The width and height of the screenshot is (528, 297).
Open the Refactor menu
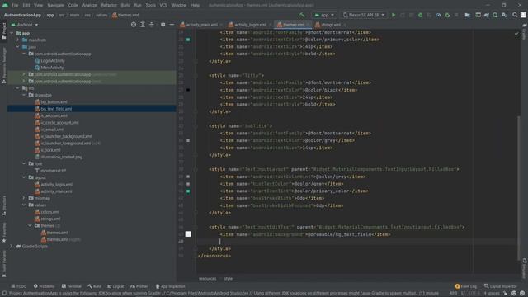[109, 5]
